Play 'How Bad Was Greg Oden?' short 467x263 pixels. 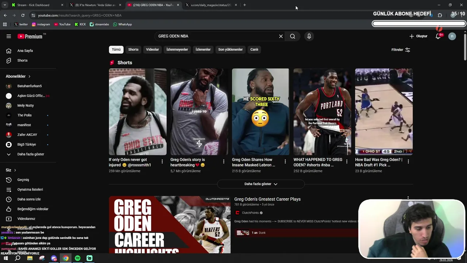point(384,112)
